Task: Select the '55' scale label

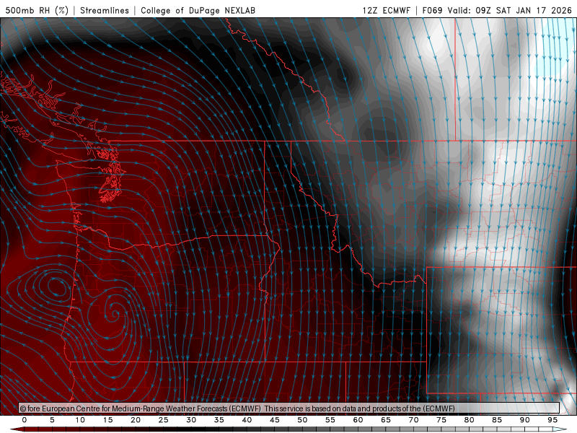Action: (330, 420)
